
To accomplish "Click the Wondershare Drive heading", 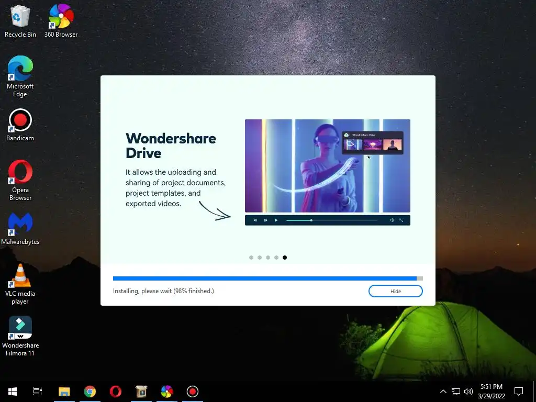I will [x=171, y=146].
